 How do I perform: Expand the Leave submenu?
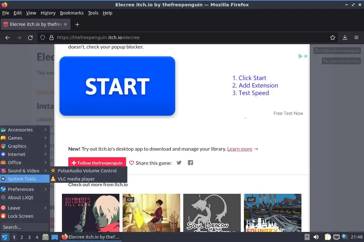tap(25, 208)
